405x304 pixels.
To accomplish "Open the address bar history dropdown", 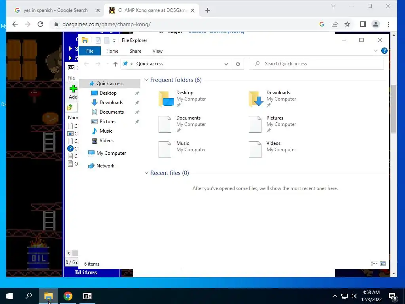I will pos(226,64).
